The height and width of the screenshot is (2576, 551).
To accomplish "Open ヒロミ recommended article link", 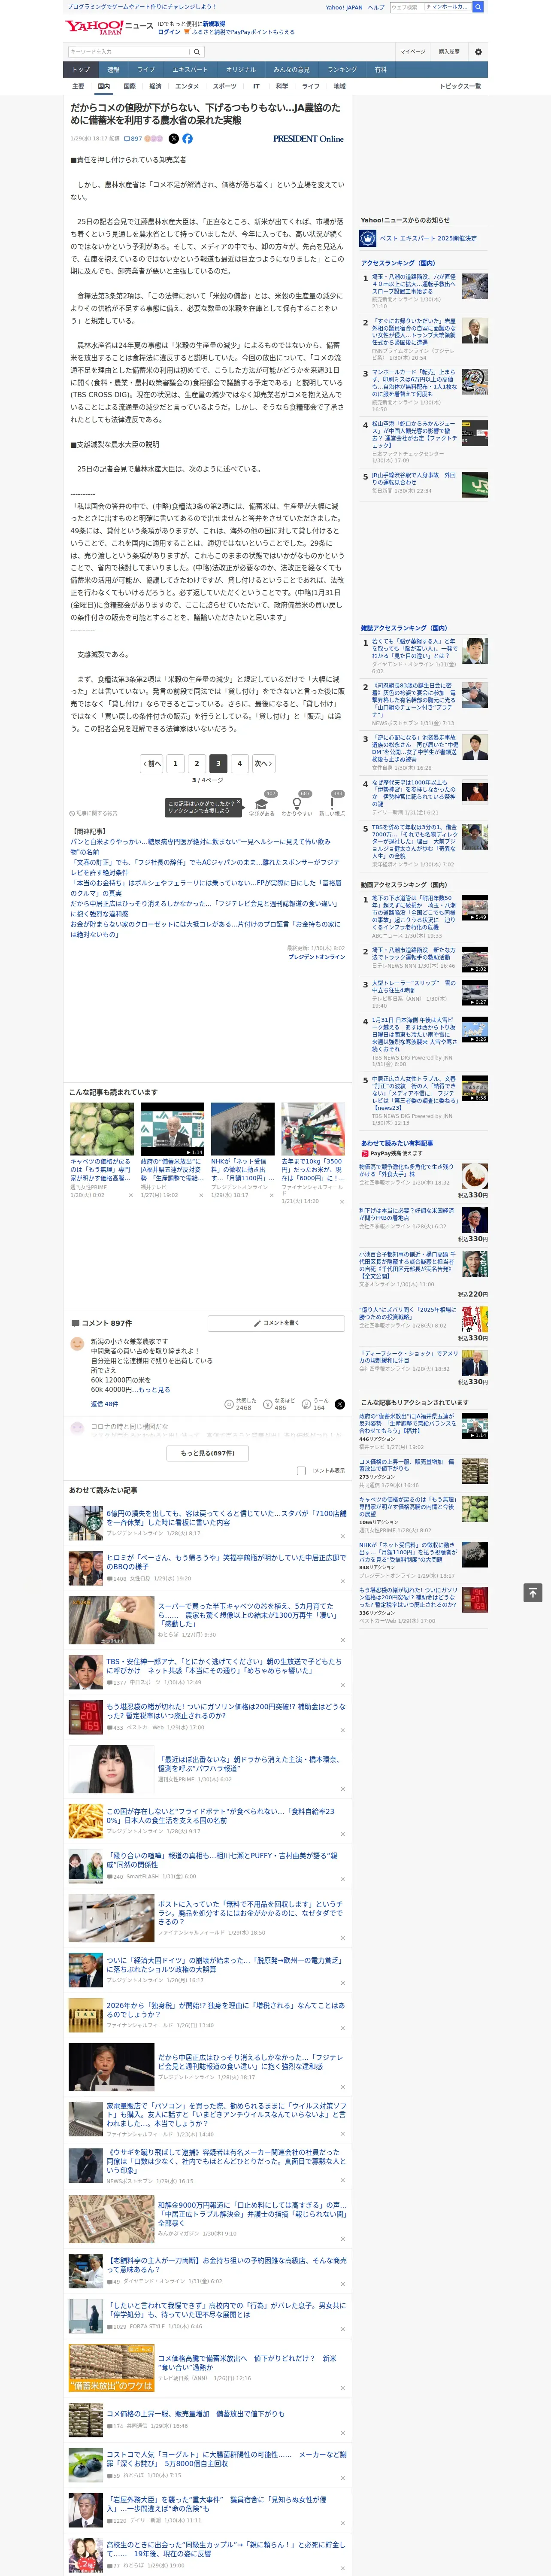I will pyautogui.click(x=226, y=1562).
